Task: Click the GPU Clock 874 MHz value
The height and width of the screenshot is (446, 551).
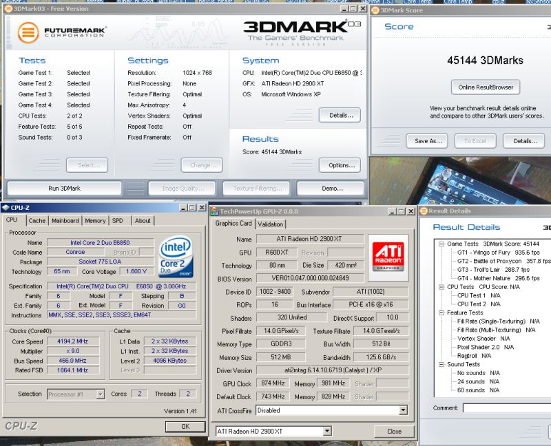Action: pos(273,383)
